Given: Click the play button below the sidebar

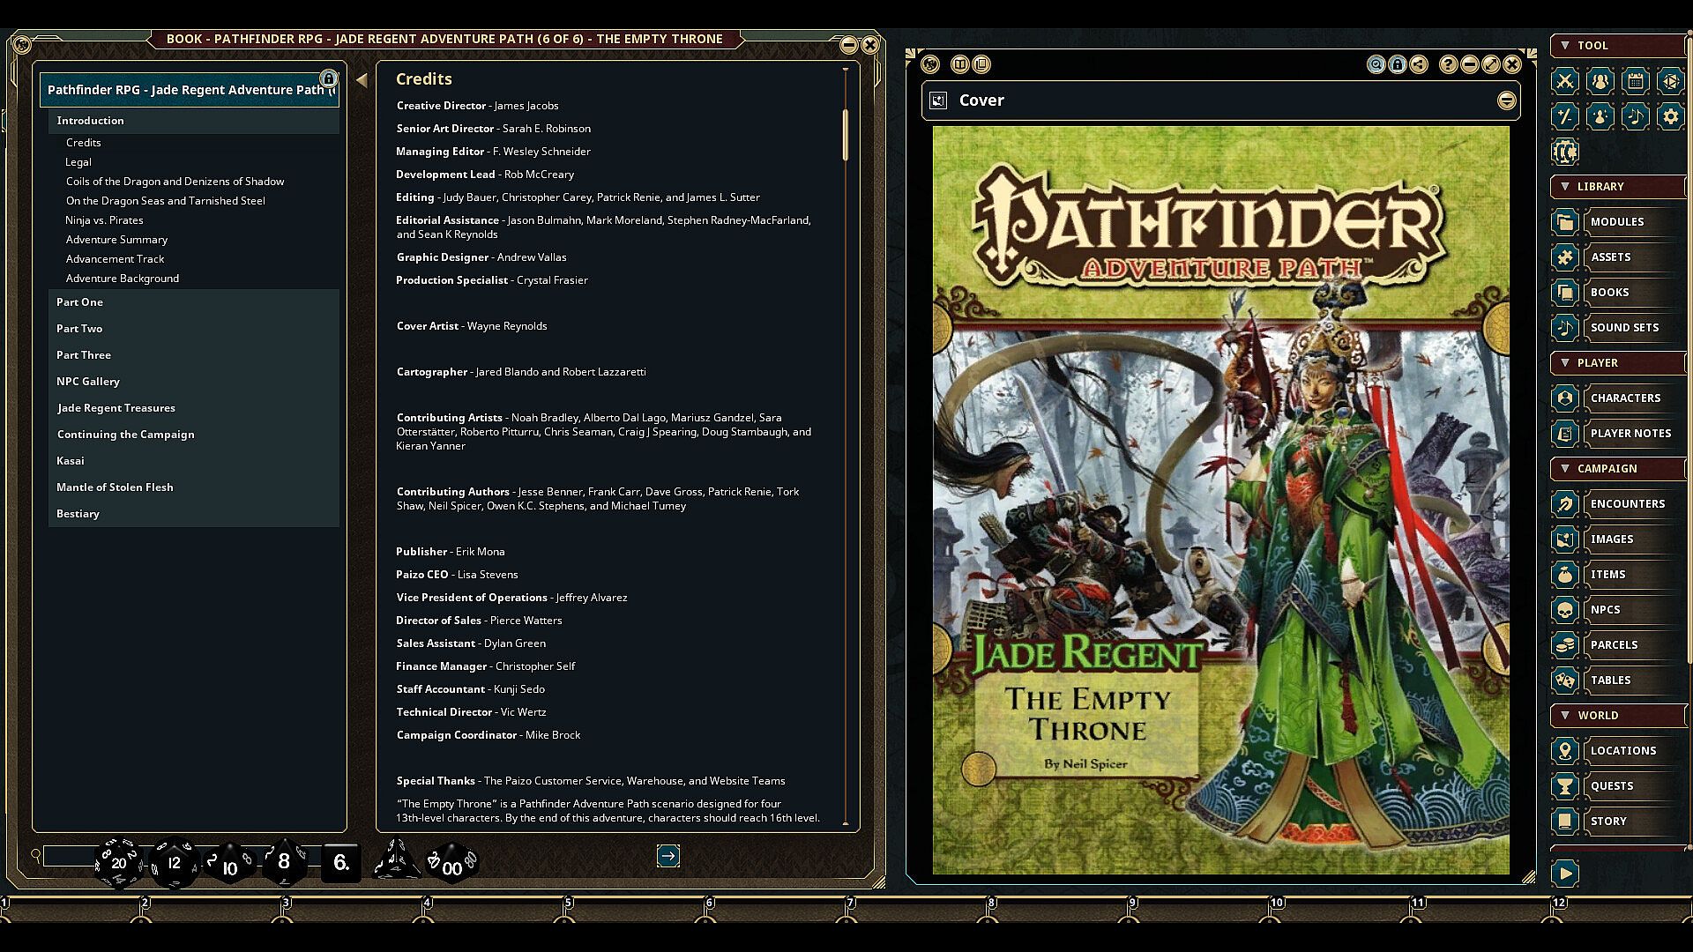Looking at the screenshot, I should (x=1565, y=874).
